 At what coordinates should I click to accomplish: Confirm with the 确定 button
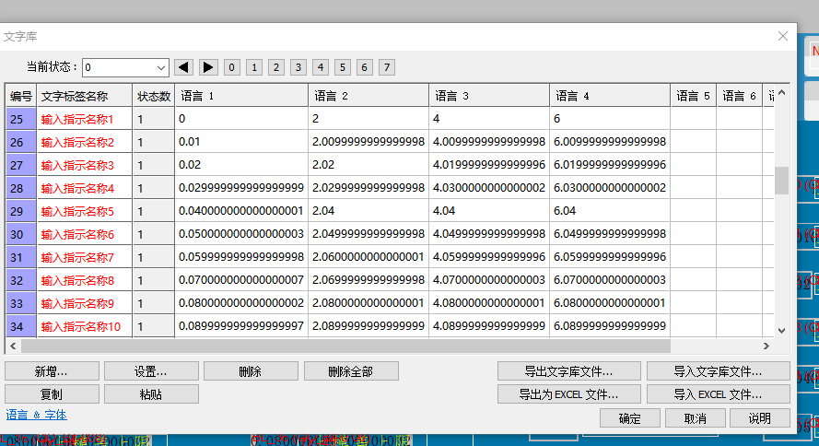[630, 418]
